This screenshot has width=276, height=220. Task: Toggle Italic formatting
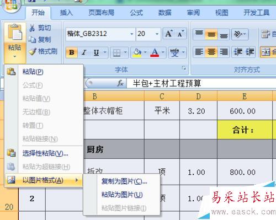84,52
